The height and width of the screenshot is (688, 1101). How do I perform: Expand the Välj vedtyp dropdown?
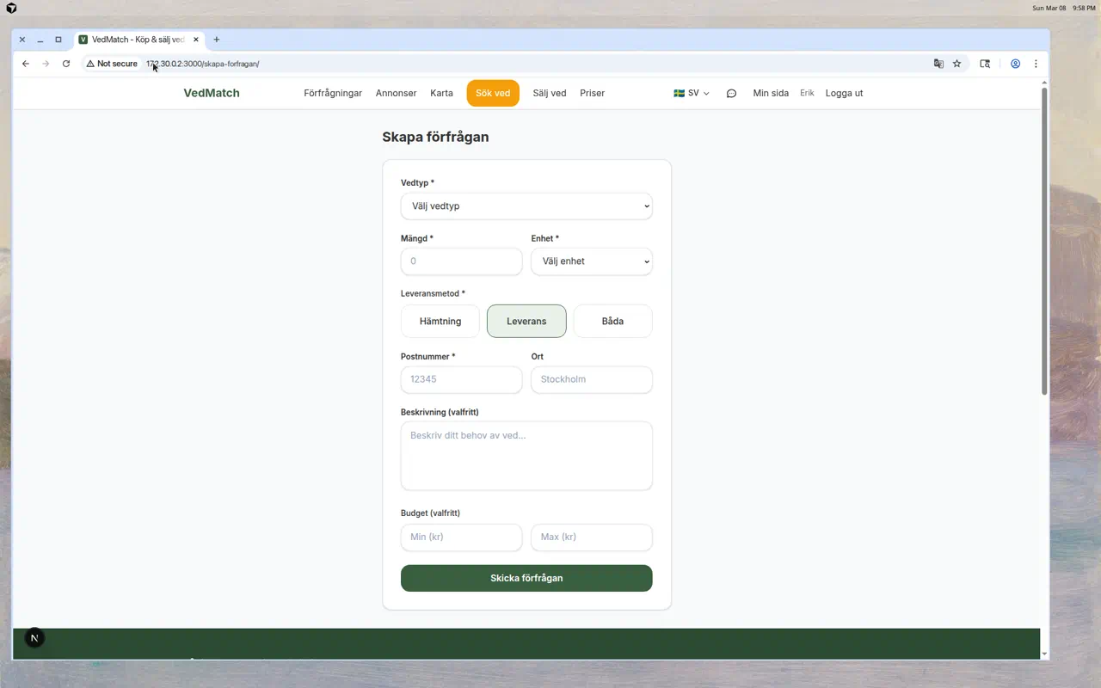[x=526, y=206]
